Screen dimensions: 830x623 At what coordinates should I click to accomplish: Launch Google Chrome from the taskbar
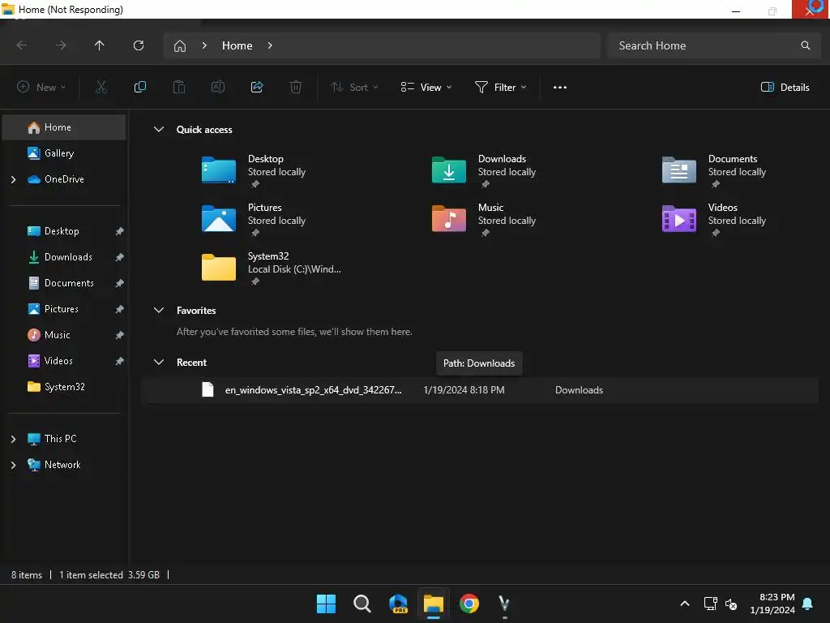coord(469,604)
